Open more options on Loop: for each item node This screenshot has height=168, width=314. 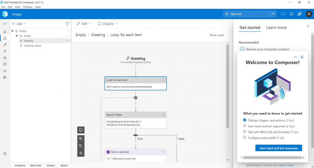coord(163,80)
